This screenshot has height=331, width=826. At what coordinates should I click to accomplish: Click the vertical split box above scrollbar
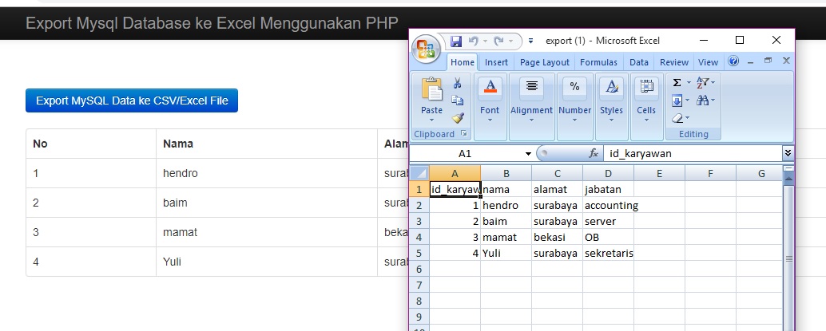tap(788, 168)
